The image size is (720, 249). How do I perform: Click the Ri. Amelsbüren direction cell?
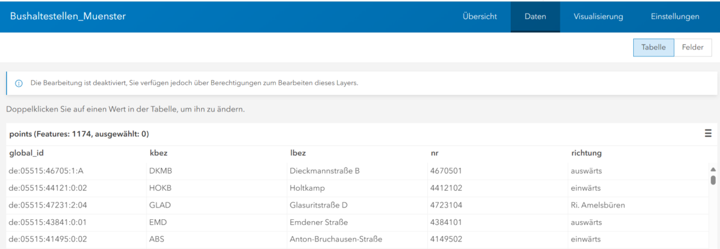[638, 206]
